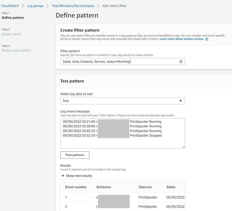Select Step 3 Review and confirm
The width and height of the screenshot is (232, 211).
(16, 50)
